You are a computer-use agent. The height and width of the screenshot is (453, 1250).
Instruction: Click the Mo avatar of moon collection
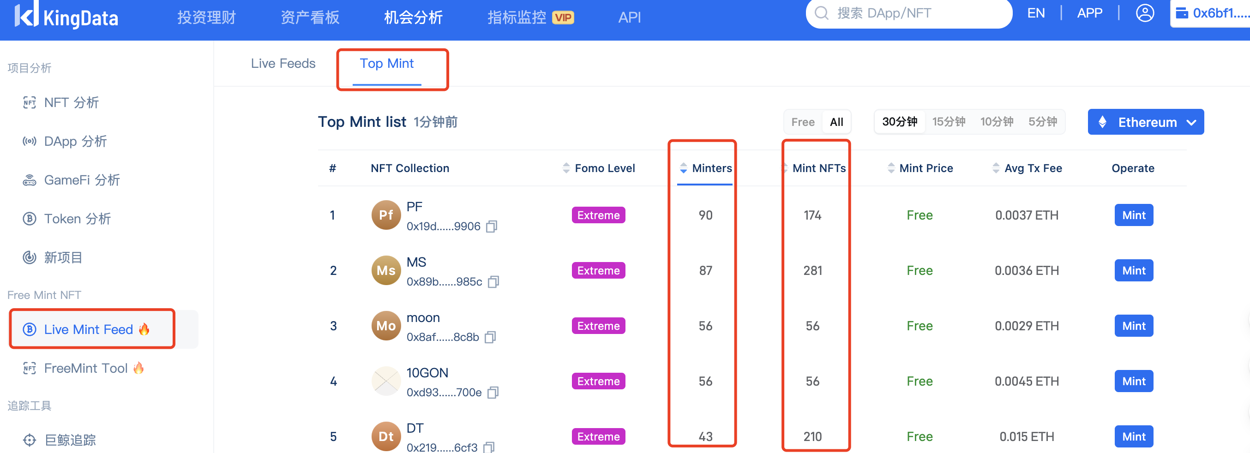coord(386,325)
